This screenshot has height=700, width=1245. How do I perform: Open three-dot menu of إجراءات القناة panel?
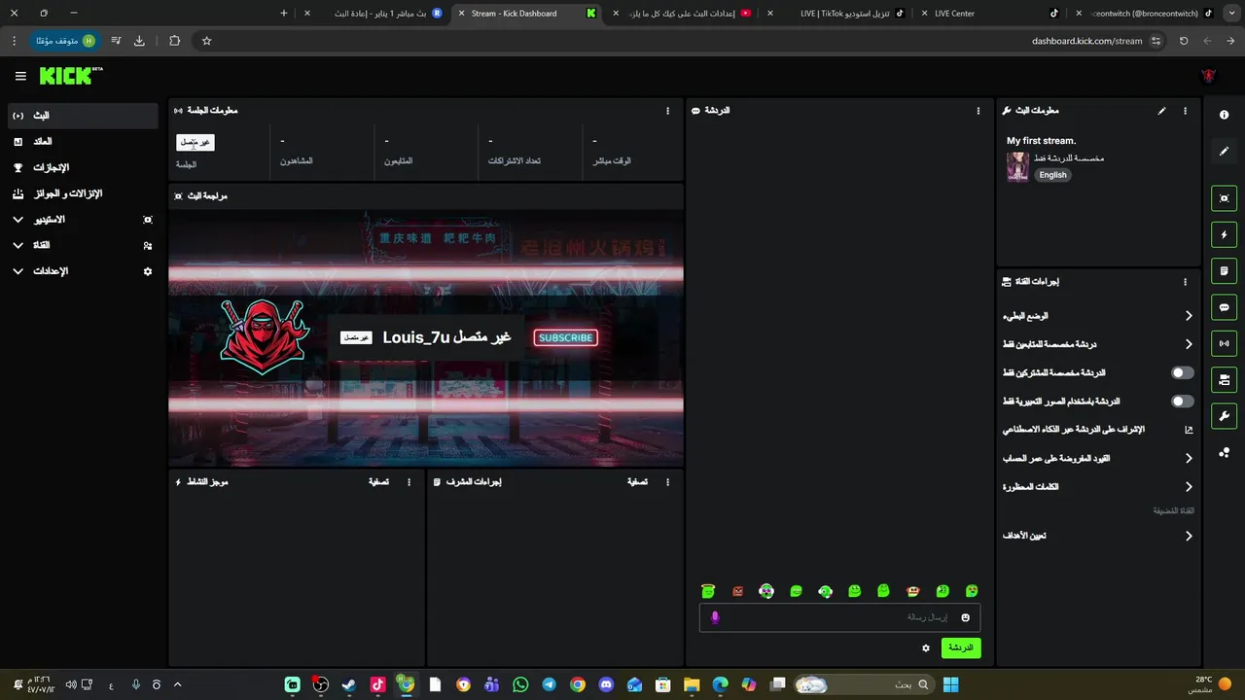point(1185,282)
